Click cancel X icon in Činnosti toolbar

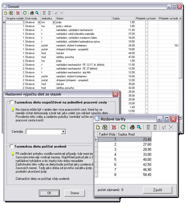tap(62, 13)
